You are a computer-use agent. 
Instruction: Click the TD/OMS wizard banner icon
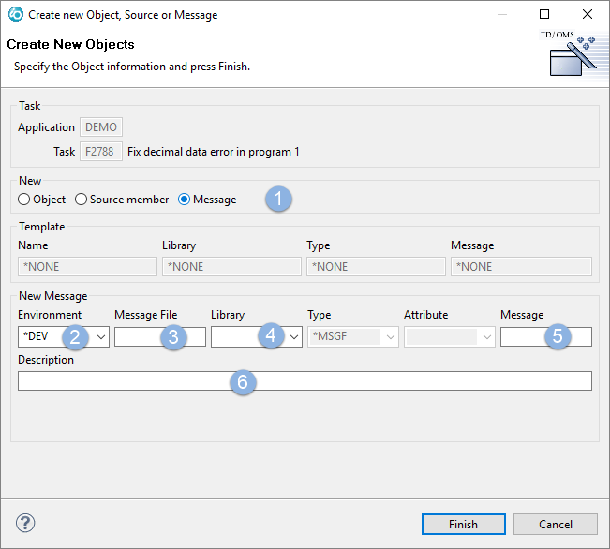(573, 55)
